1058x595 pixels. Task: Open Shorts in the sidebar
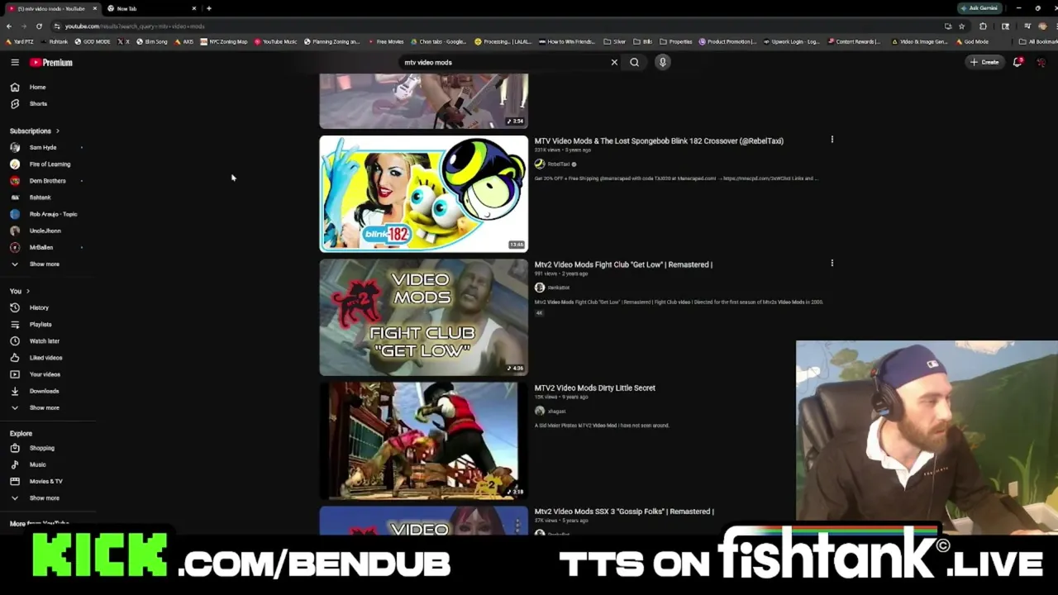click(29, 103)
